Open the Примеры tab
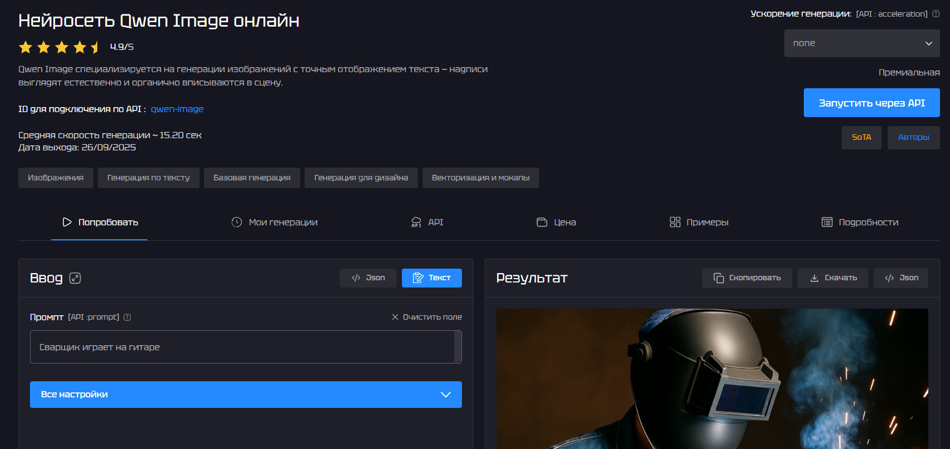 coord(699,223)
